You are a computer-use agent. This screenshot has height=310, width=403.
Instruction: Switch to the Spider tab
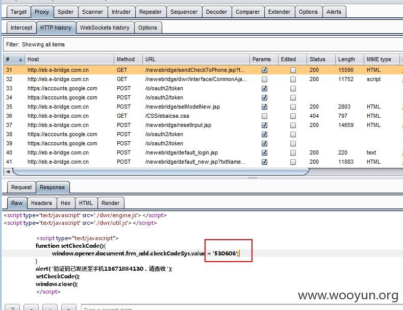point(65,12)
